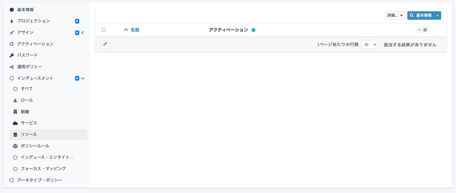The image size is (456, 193).
Task: Open the アーキタイプ・ポリシー menu item
Action: (48, 180)
